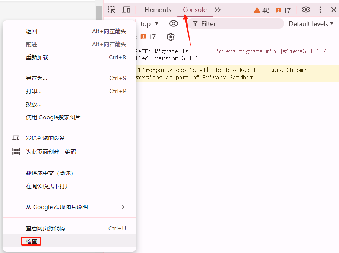Viewport: 339px width, 253px height.
Task: Switch to the Elements tab
Action: 158,10
